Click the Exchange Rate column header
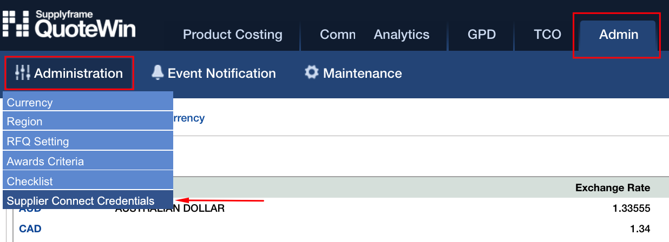 tap(612, 188)
